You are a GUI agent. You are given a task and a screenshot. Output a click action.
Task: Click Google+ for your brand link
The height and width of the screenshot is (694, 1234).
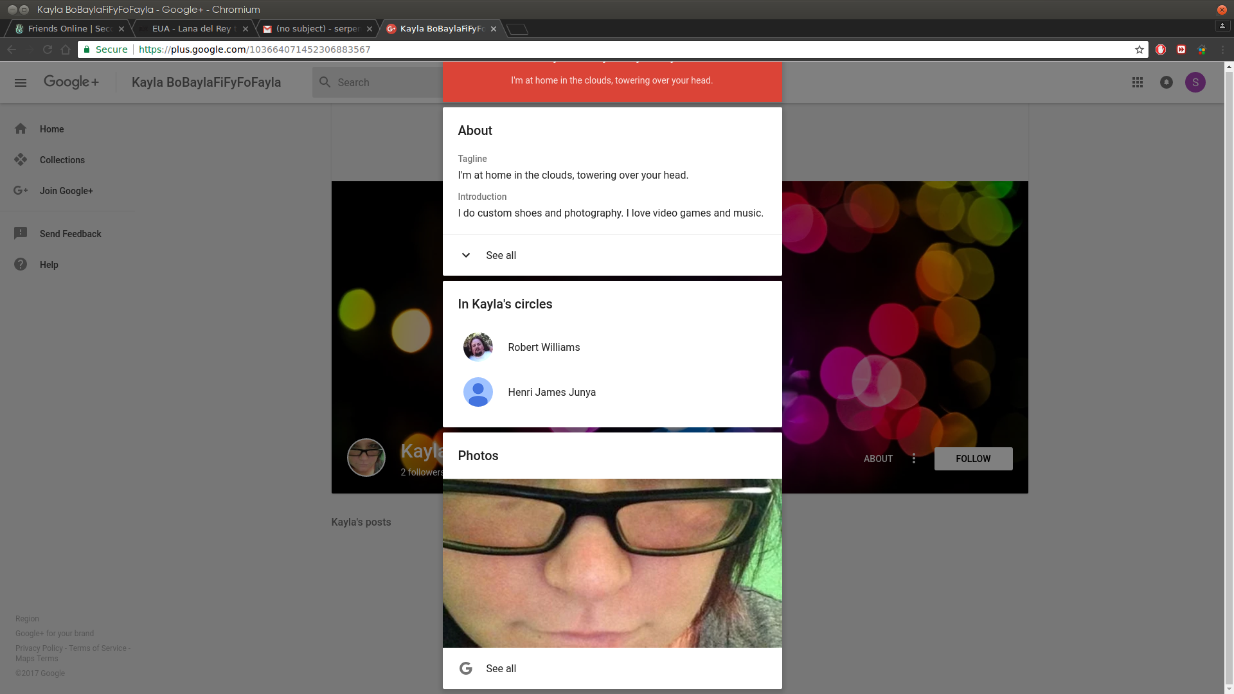55,633
